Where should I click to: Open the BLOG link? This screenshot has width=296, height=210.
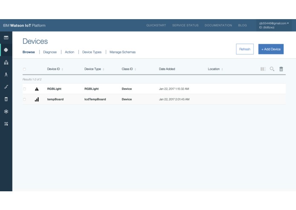click(242, 25)
